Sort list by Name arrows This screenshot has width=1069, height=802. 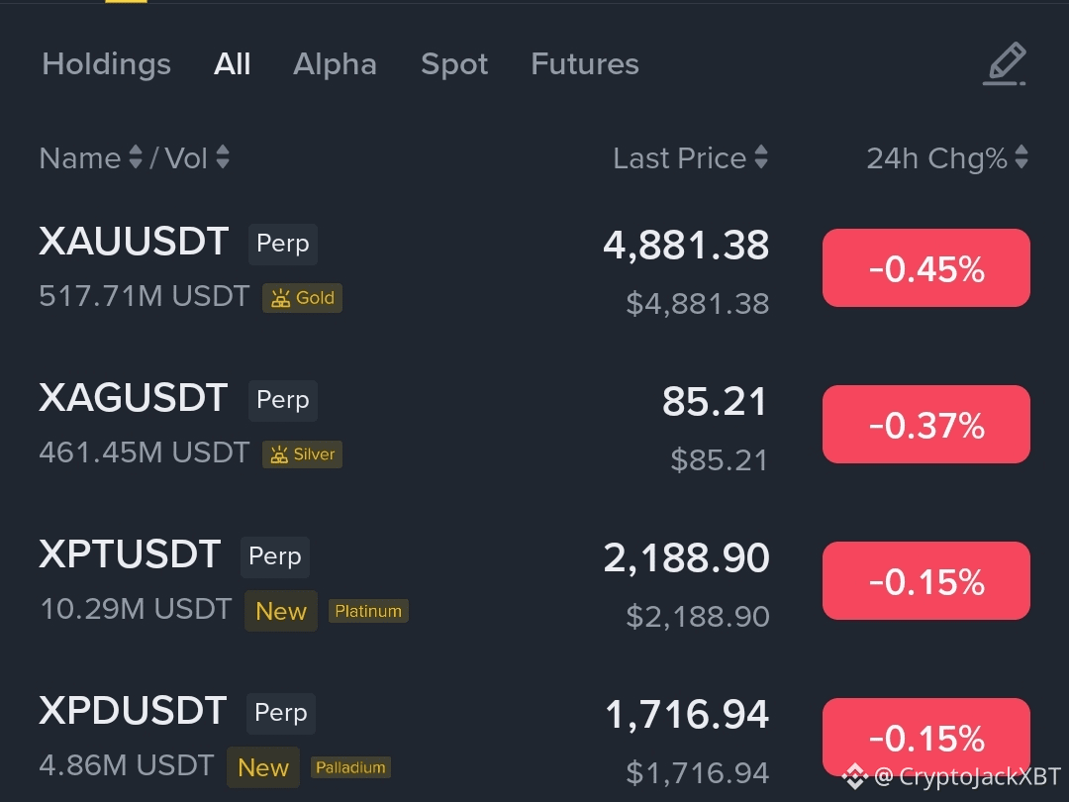point(136,158)
